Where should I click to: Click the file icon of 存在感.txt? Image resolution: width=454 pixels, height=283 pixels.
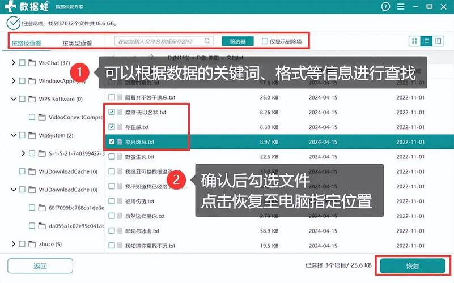click(x=120, y=127)
